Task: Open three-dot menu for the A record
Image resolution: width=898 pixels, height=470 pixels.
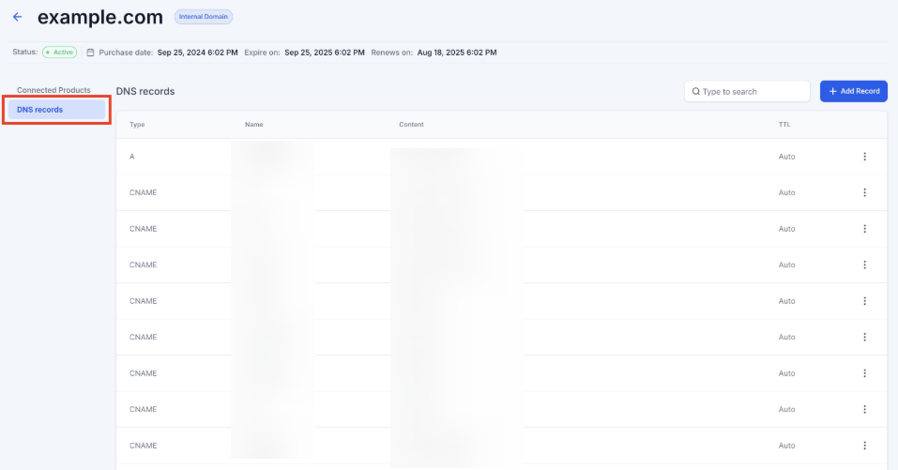Action: [864, 157]
